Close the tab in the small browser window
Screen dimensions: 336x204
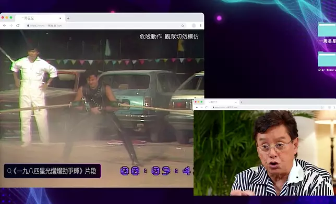coord(236,102)
